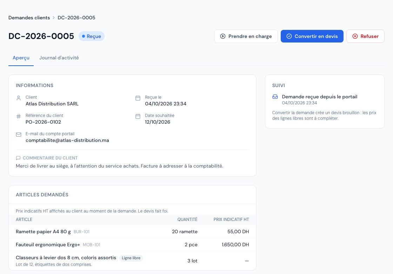393x274 pixels.
Task: Click the 55,00 DH price cell
Action: [238, 231]
